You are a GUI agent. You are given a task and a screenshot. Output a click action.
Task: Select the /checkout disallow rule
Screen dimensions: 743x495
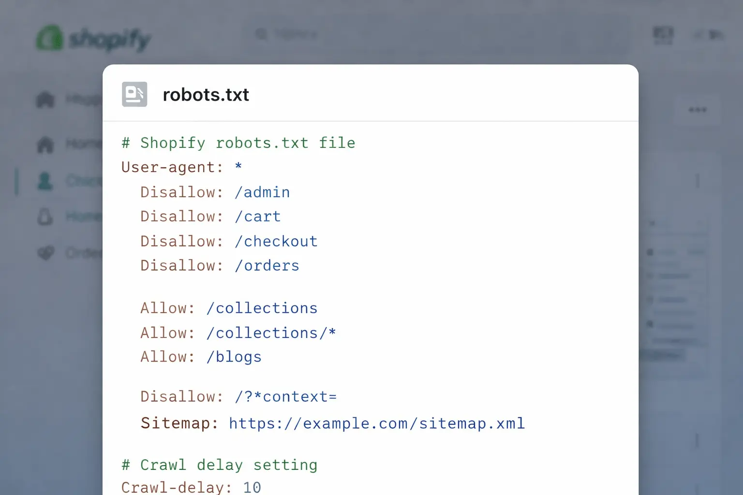228,241
